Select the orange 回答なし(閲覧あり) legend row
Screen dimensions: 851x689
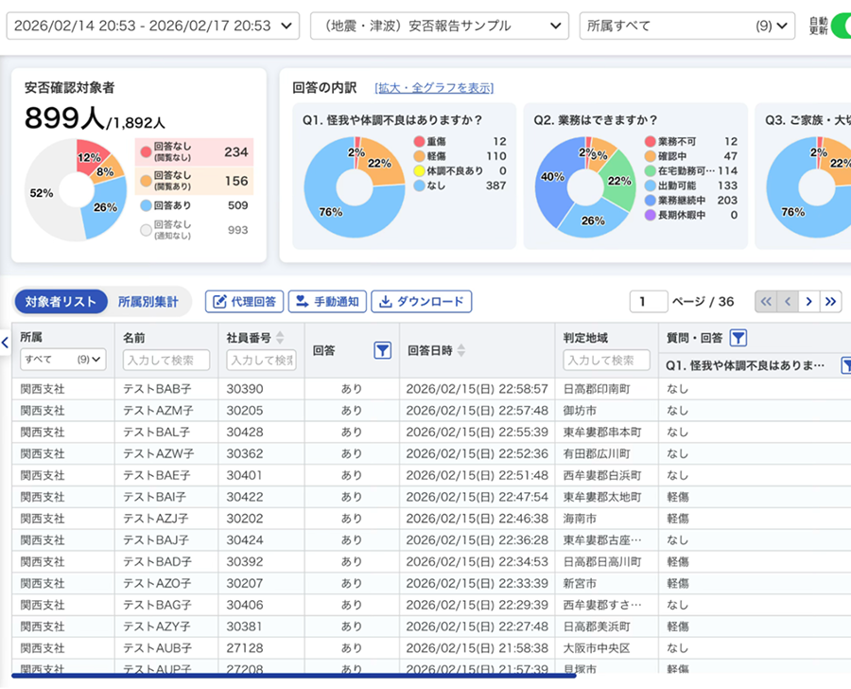coord(194,181)
